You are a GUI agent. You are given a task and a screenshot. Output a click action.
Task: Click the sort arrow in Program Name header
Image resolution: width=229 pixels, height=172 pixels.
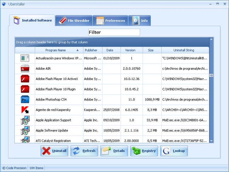pos(78,50)
